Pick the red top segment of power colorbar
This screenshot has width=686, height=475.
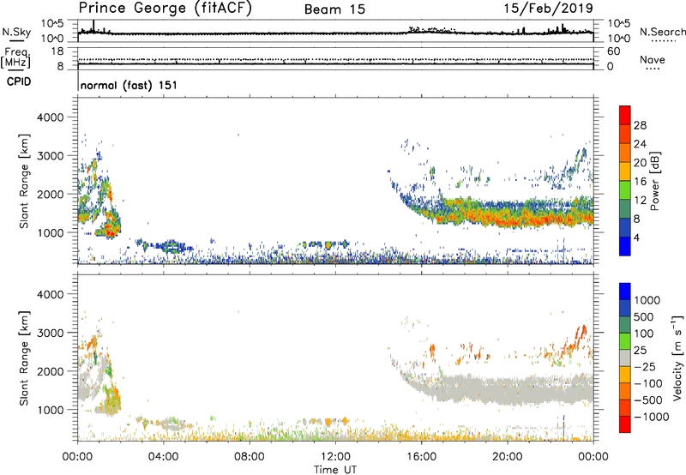pyautogui.click(x=625, y=116)
